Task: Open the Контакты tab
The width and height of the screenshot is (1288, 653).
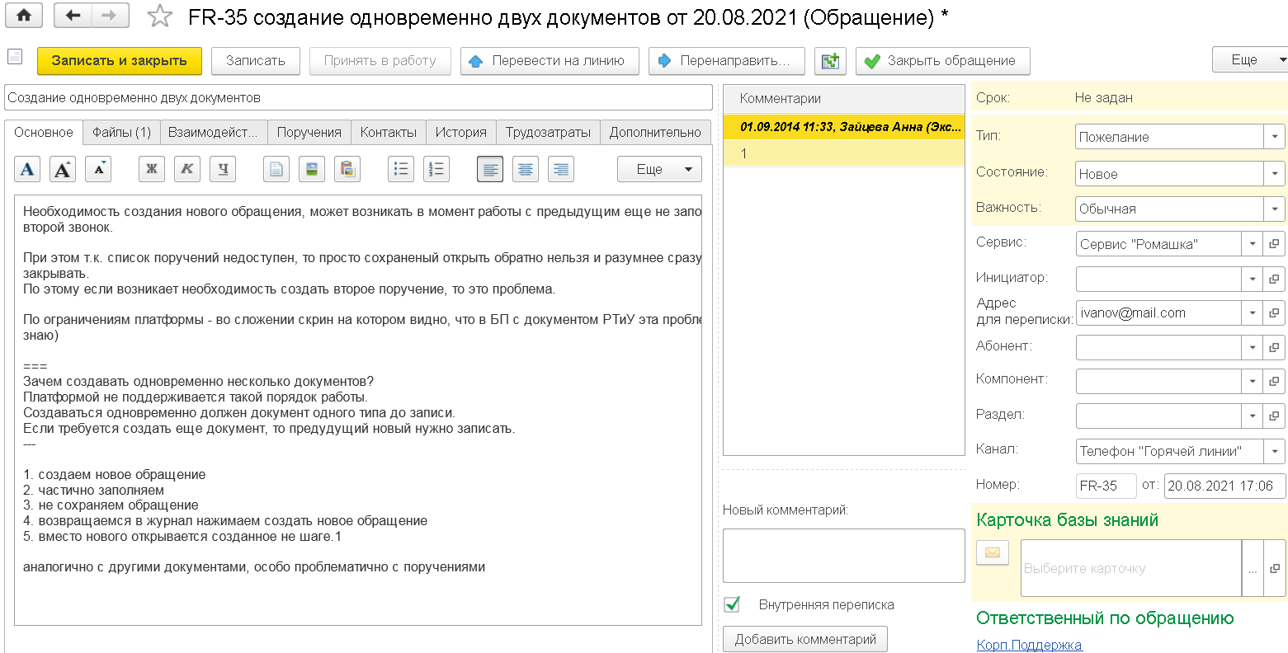Action: pyautogui.click(x=389, y=132)
